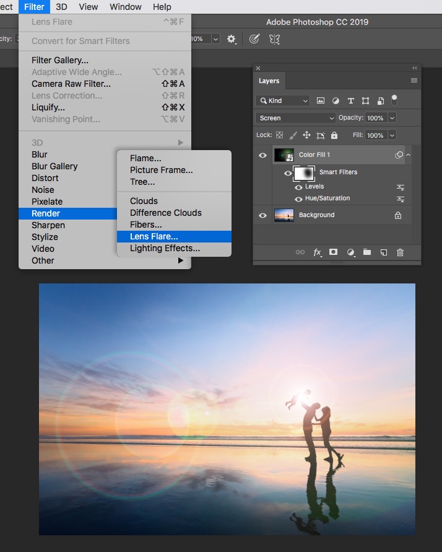The width and height of the screenshot is (442, 552).
Task: Collapse the Color Fill 1 smart filters
Action: coord(409,154)
